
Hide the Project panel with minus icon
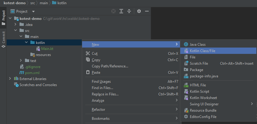point(147,11)
